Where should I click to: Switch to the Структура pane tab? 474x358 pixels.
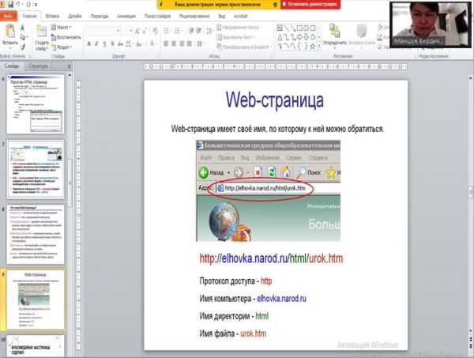(39, 66)
